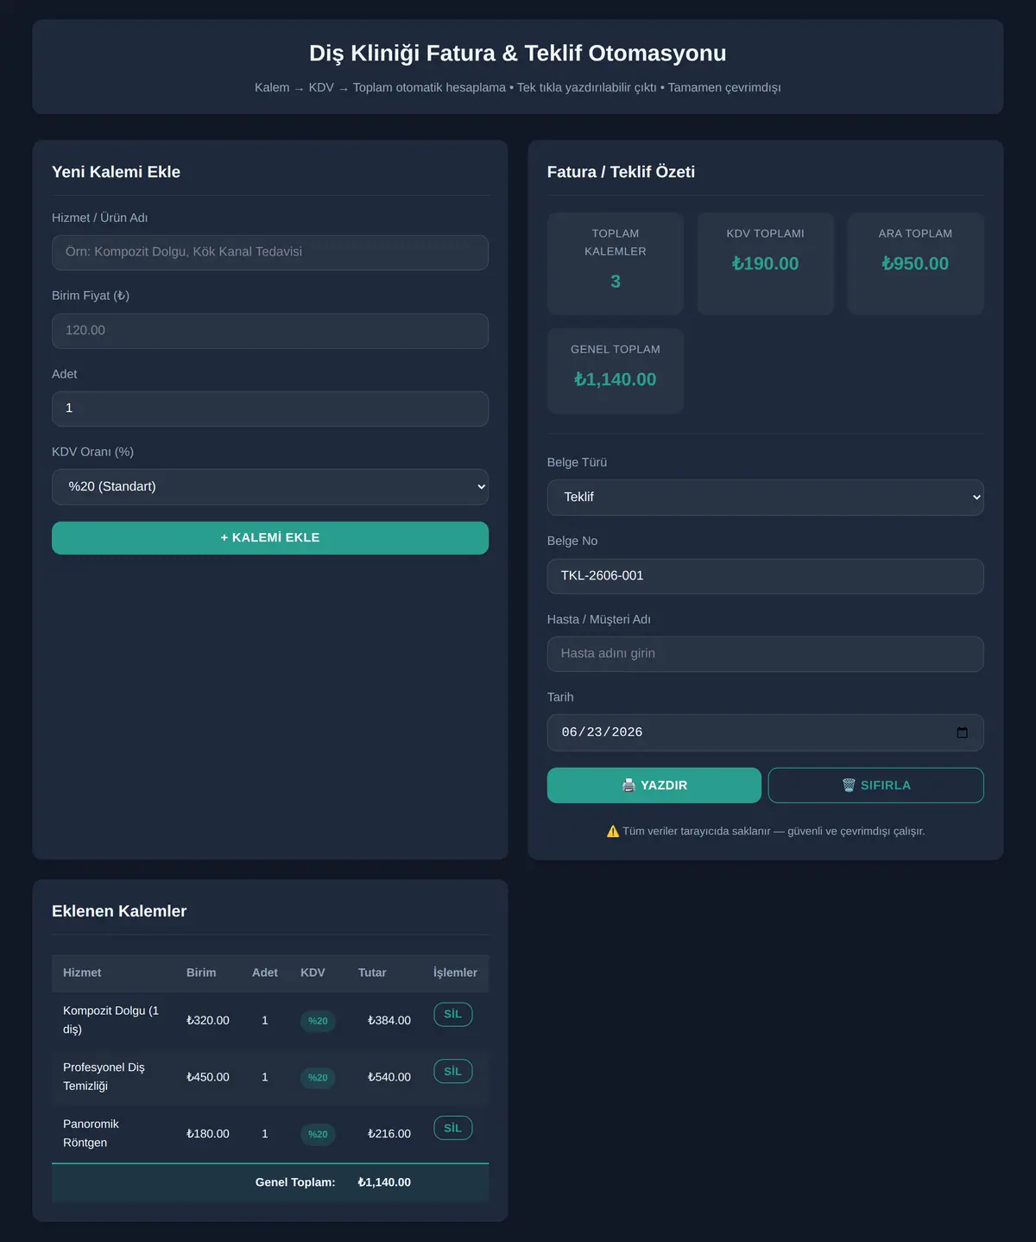This screenshot has height=1242, width=1036.
Task: Click the page title Diş Kliniği Fatura & Teklif Otomasyonu
Action: tap(518, 54)
